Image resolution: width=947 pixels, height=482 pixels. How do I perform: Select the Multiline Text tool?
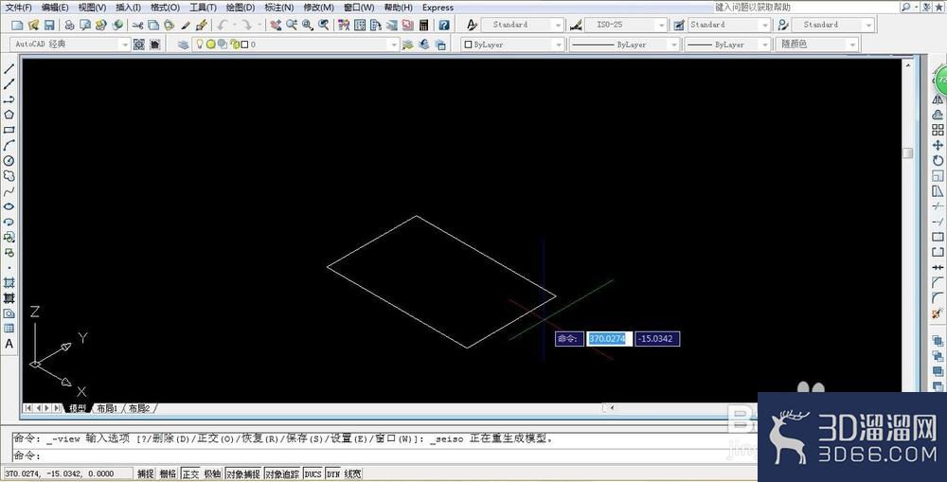tap(9, 344)
